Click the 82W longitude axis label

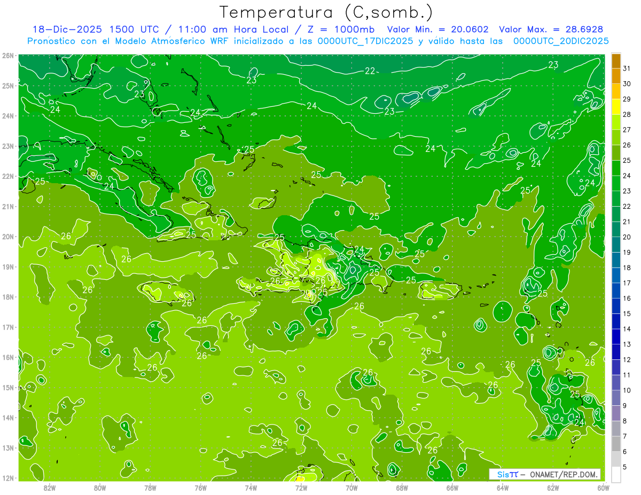point(49,488)
